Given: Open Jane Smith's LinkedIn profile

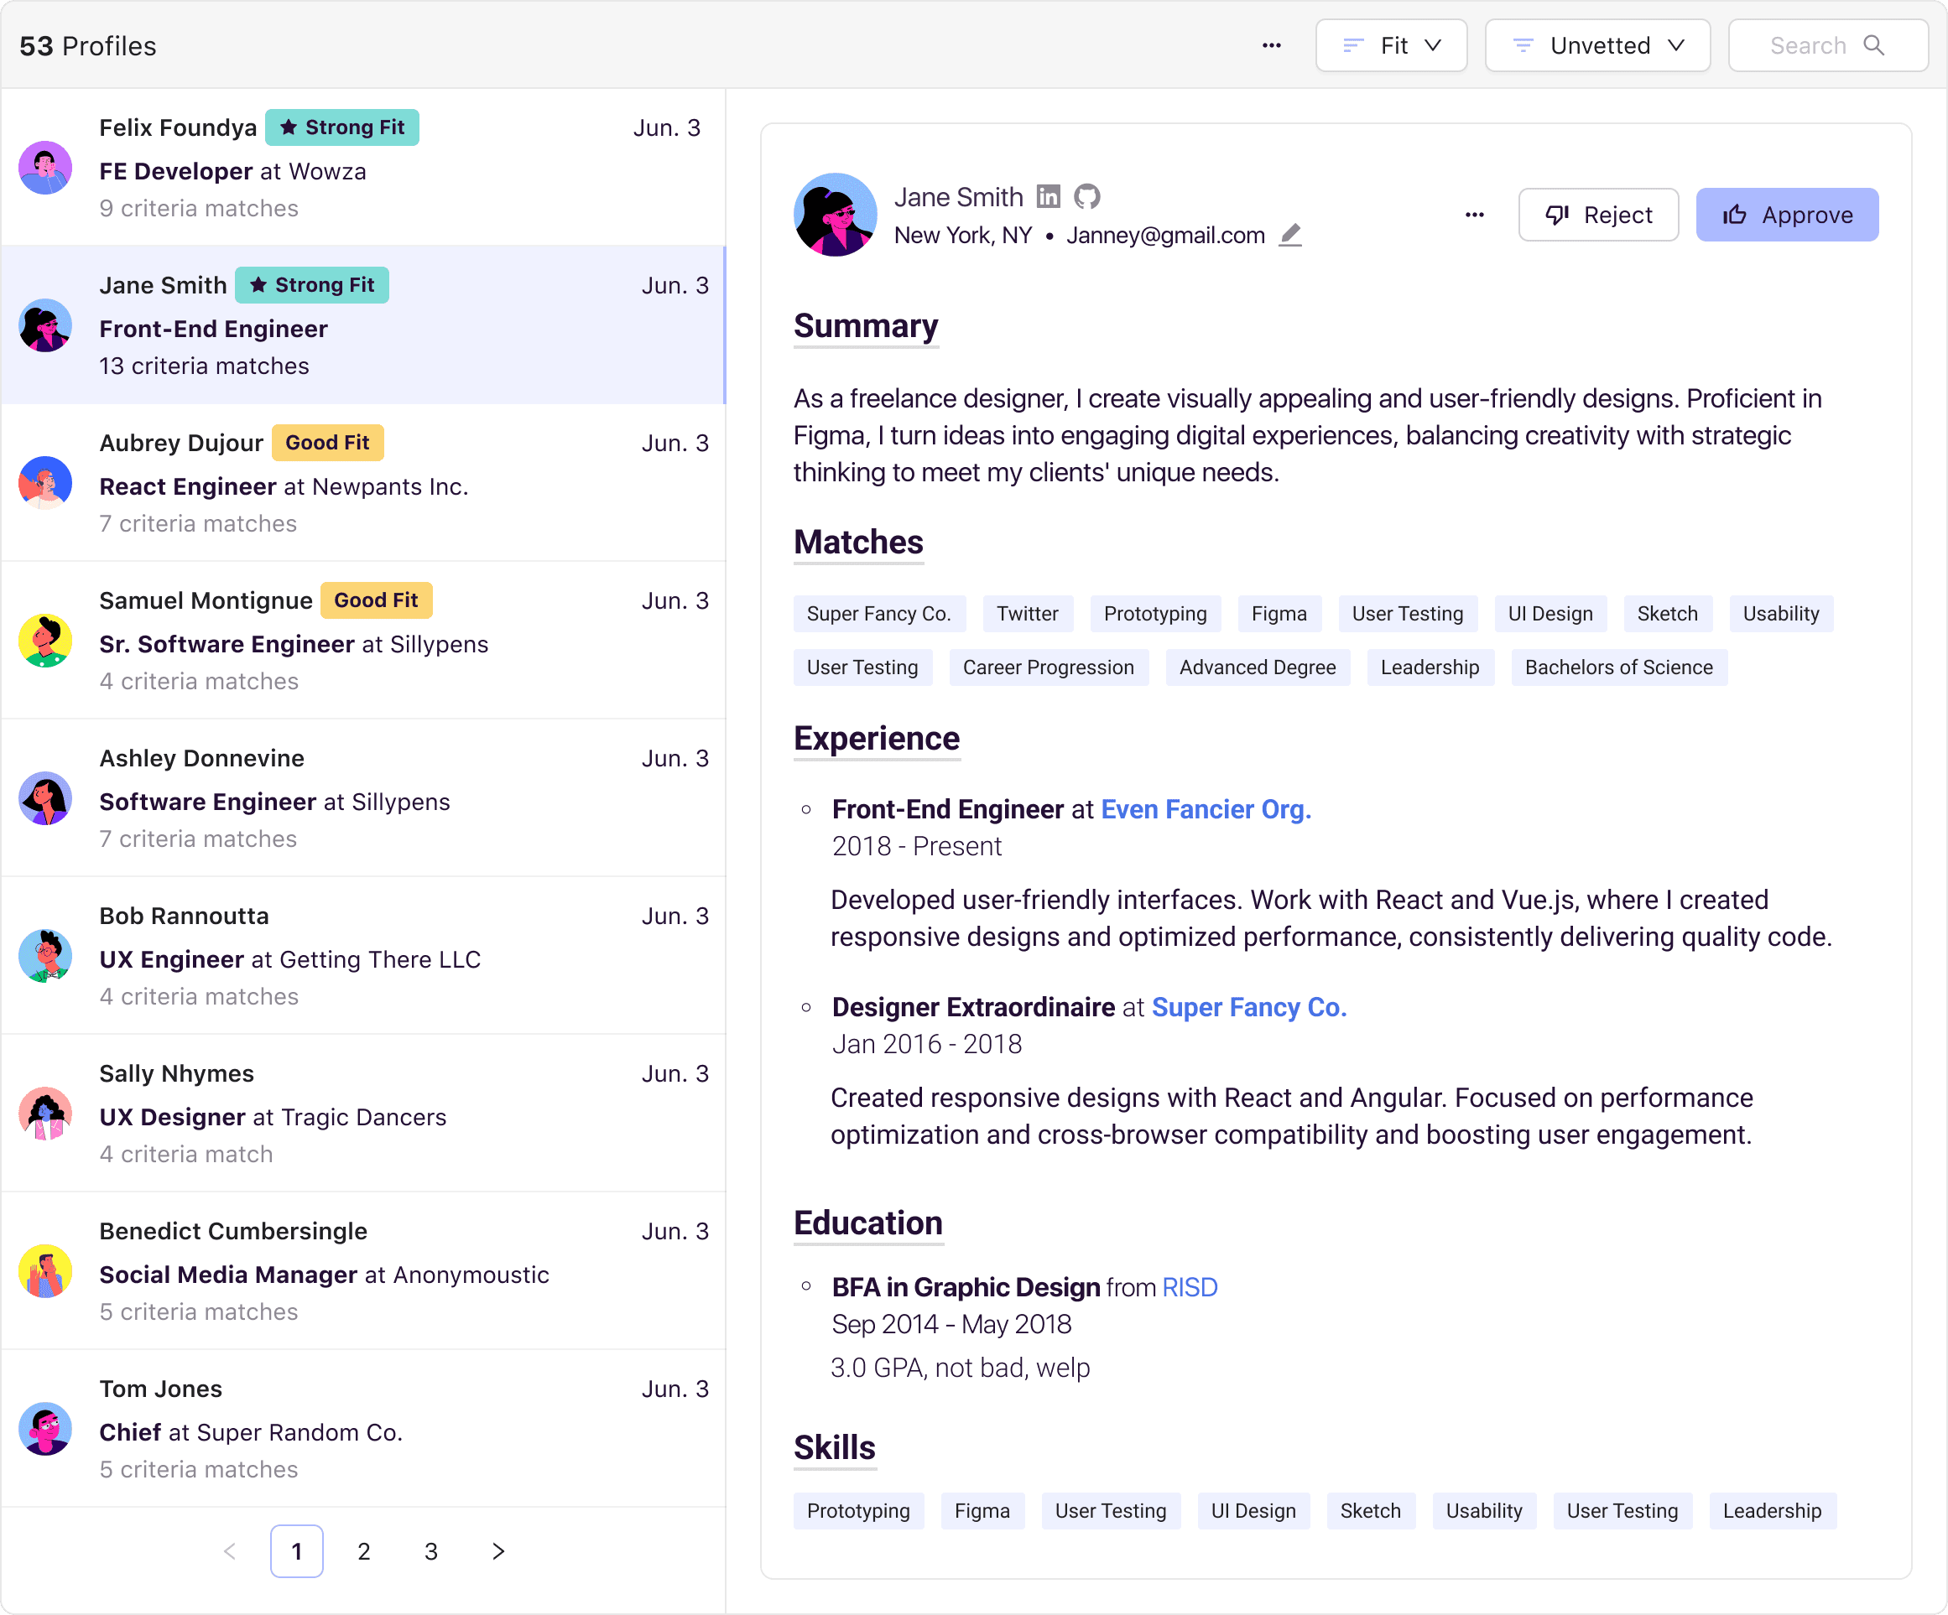Looking at the screenshot, I should pos(1050,196).
